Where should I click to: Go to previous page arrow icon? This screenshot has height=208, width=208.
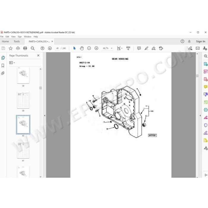(42, 48)
